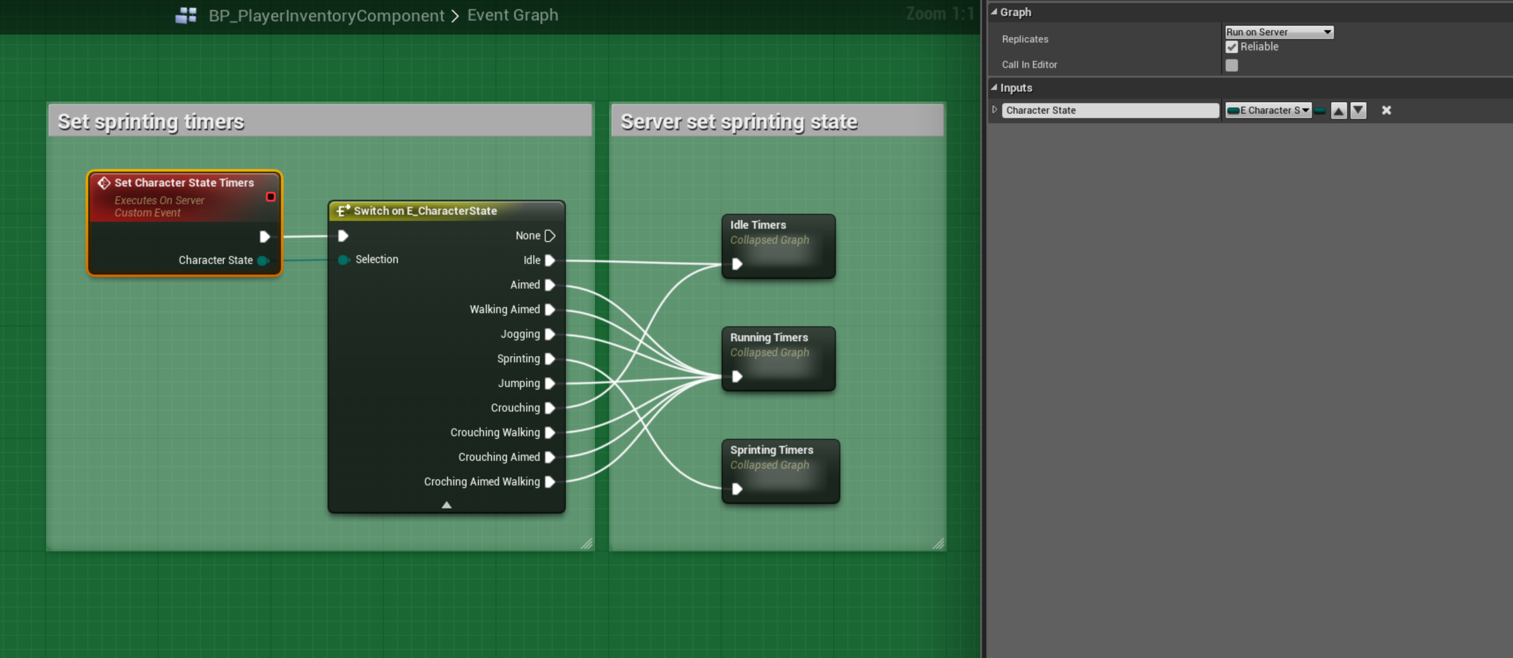Move the Character State input up
The height and width of the screenshot is (658, 1513).
click(1339, 110)
